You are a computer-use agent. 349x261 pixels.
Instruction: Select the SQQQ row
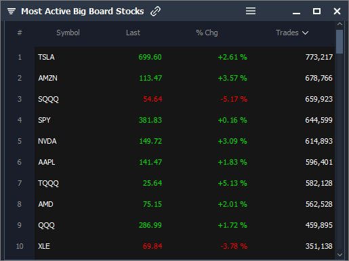[x=184, y=99]
